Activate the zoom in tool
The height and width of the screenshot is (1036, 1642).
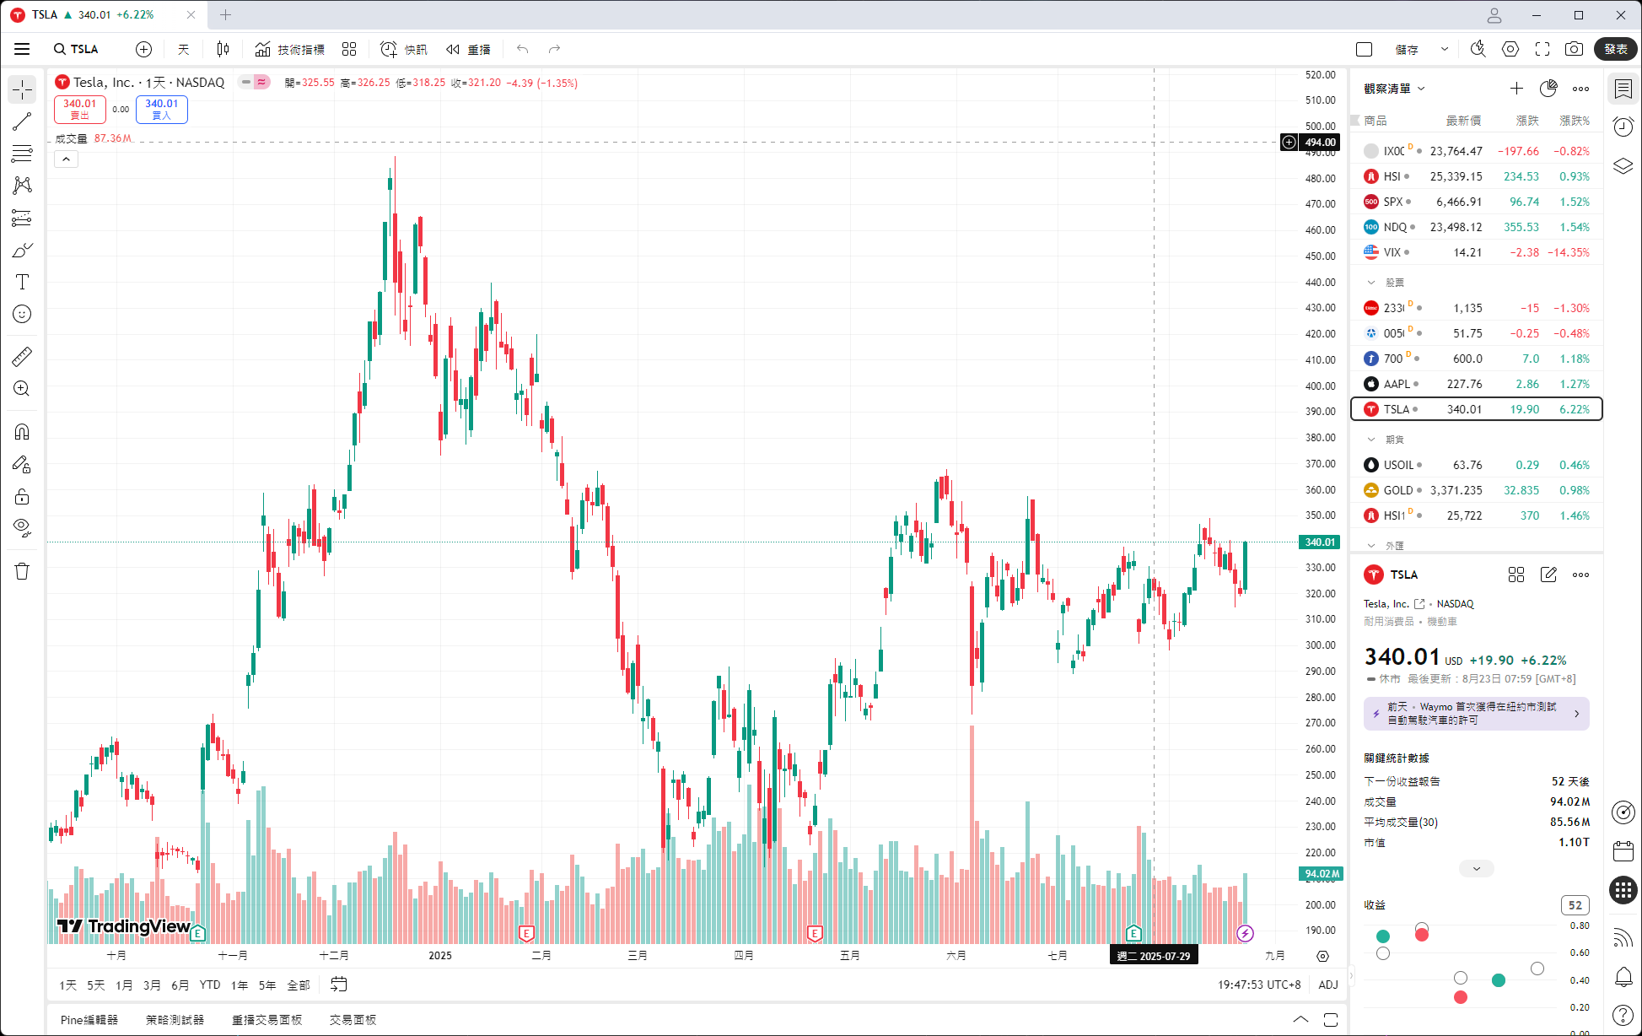click(x=22, y=388)
